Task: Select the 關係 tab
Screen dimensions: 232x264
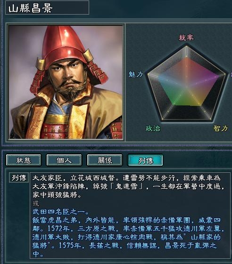Action: (105, 160)
